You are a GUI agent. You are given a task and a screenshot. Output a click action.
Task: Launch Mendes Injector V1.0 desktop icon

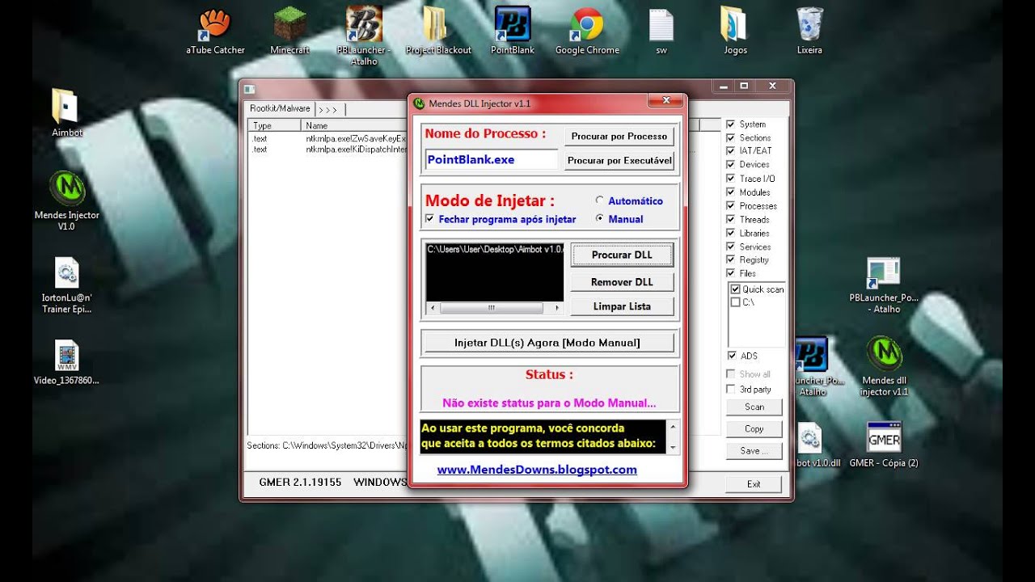tap(67, 200)
